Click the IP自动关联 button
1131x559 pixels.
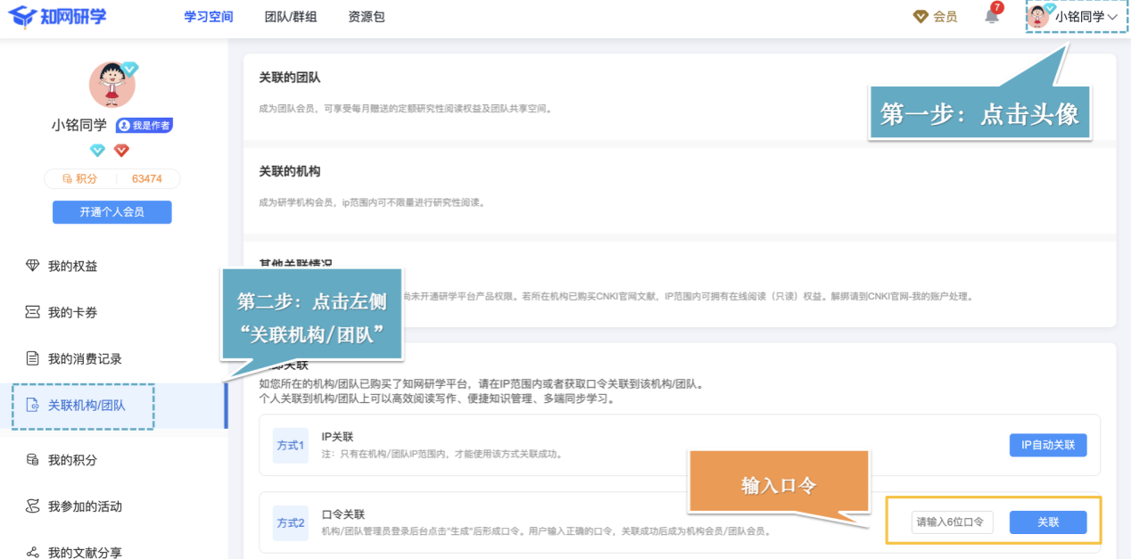1047,445
